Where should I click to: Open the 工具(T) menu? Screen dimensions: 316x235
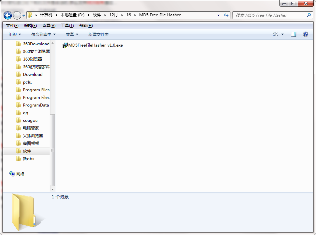67,26
